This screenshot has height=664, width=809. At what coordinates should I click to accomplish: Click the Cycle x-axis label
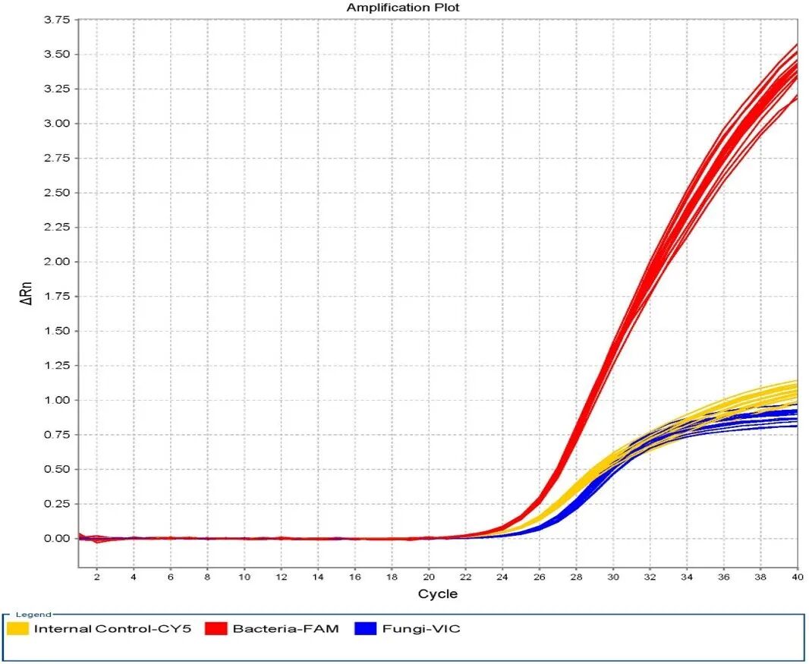438,593
